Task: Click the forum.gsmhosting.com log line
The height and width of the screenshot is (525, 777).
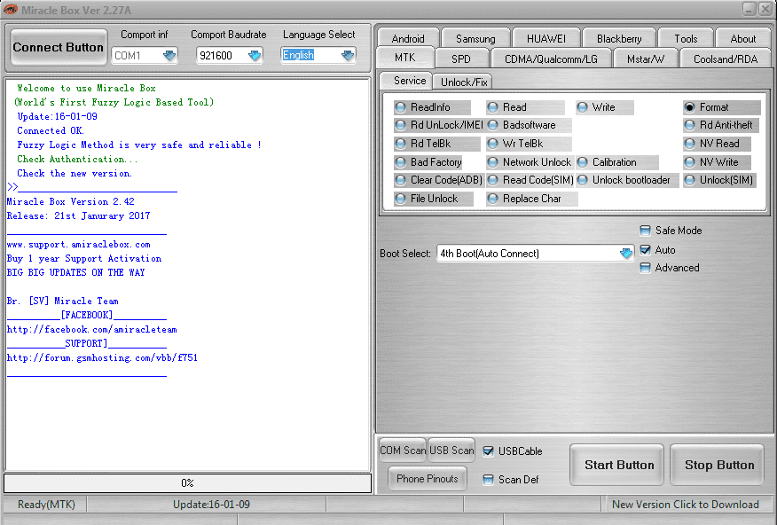Action: click(x=102, y=357)
